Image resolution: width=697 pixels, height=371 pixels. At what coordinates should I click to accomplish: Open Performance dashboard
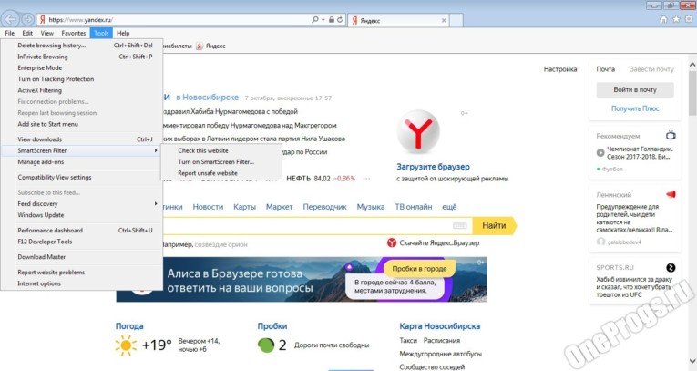tap(82, 231)
